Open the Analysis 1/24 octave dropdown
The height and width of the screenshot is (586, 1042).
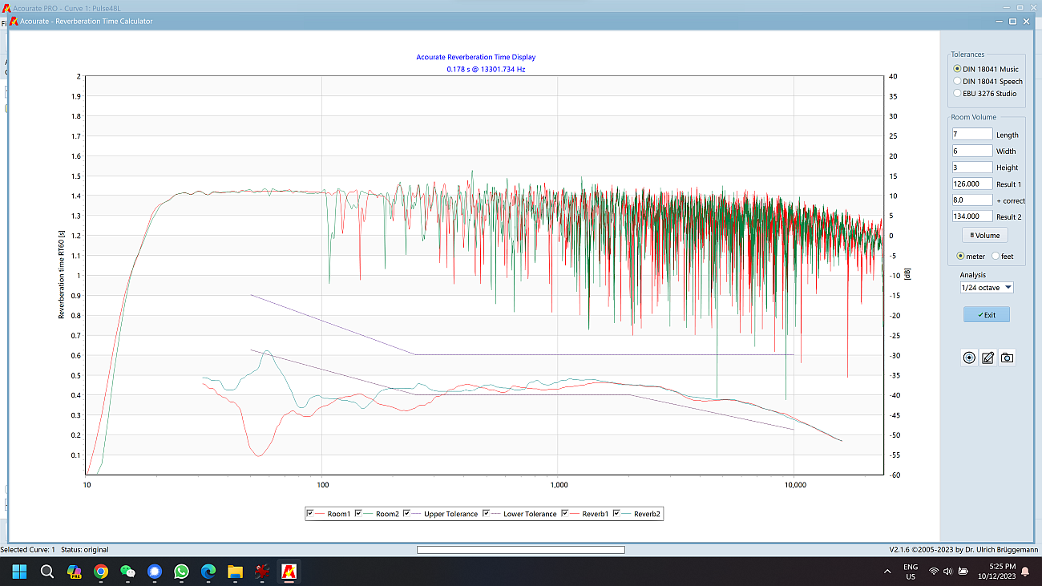point(987,287)
